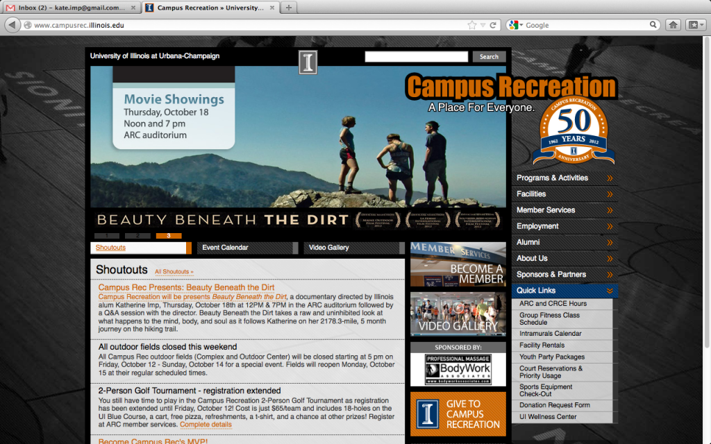Screen dimensions: 711x444
Task: Expand the About Us menu arrow
Action: (x=610, y=258)
